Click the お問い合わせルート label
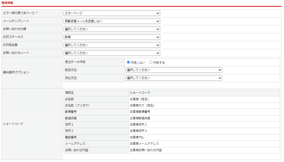The image size is (284, 162). pyautogui.click(x=16, y=53)
